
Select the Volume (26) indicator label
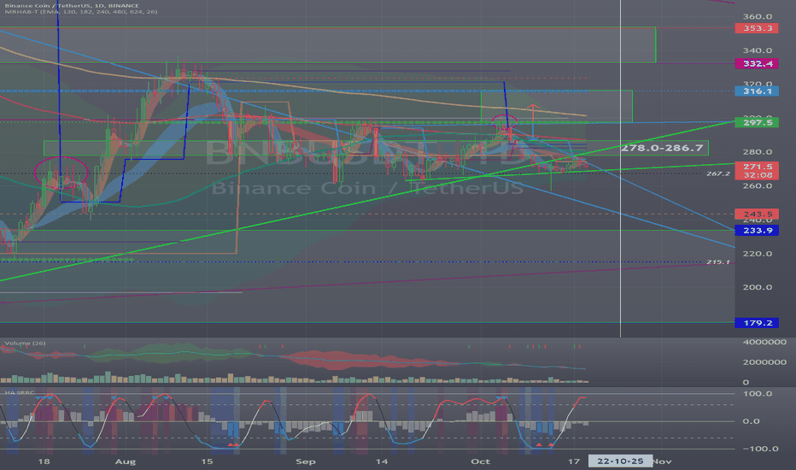click(x=25, y=344)
